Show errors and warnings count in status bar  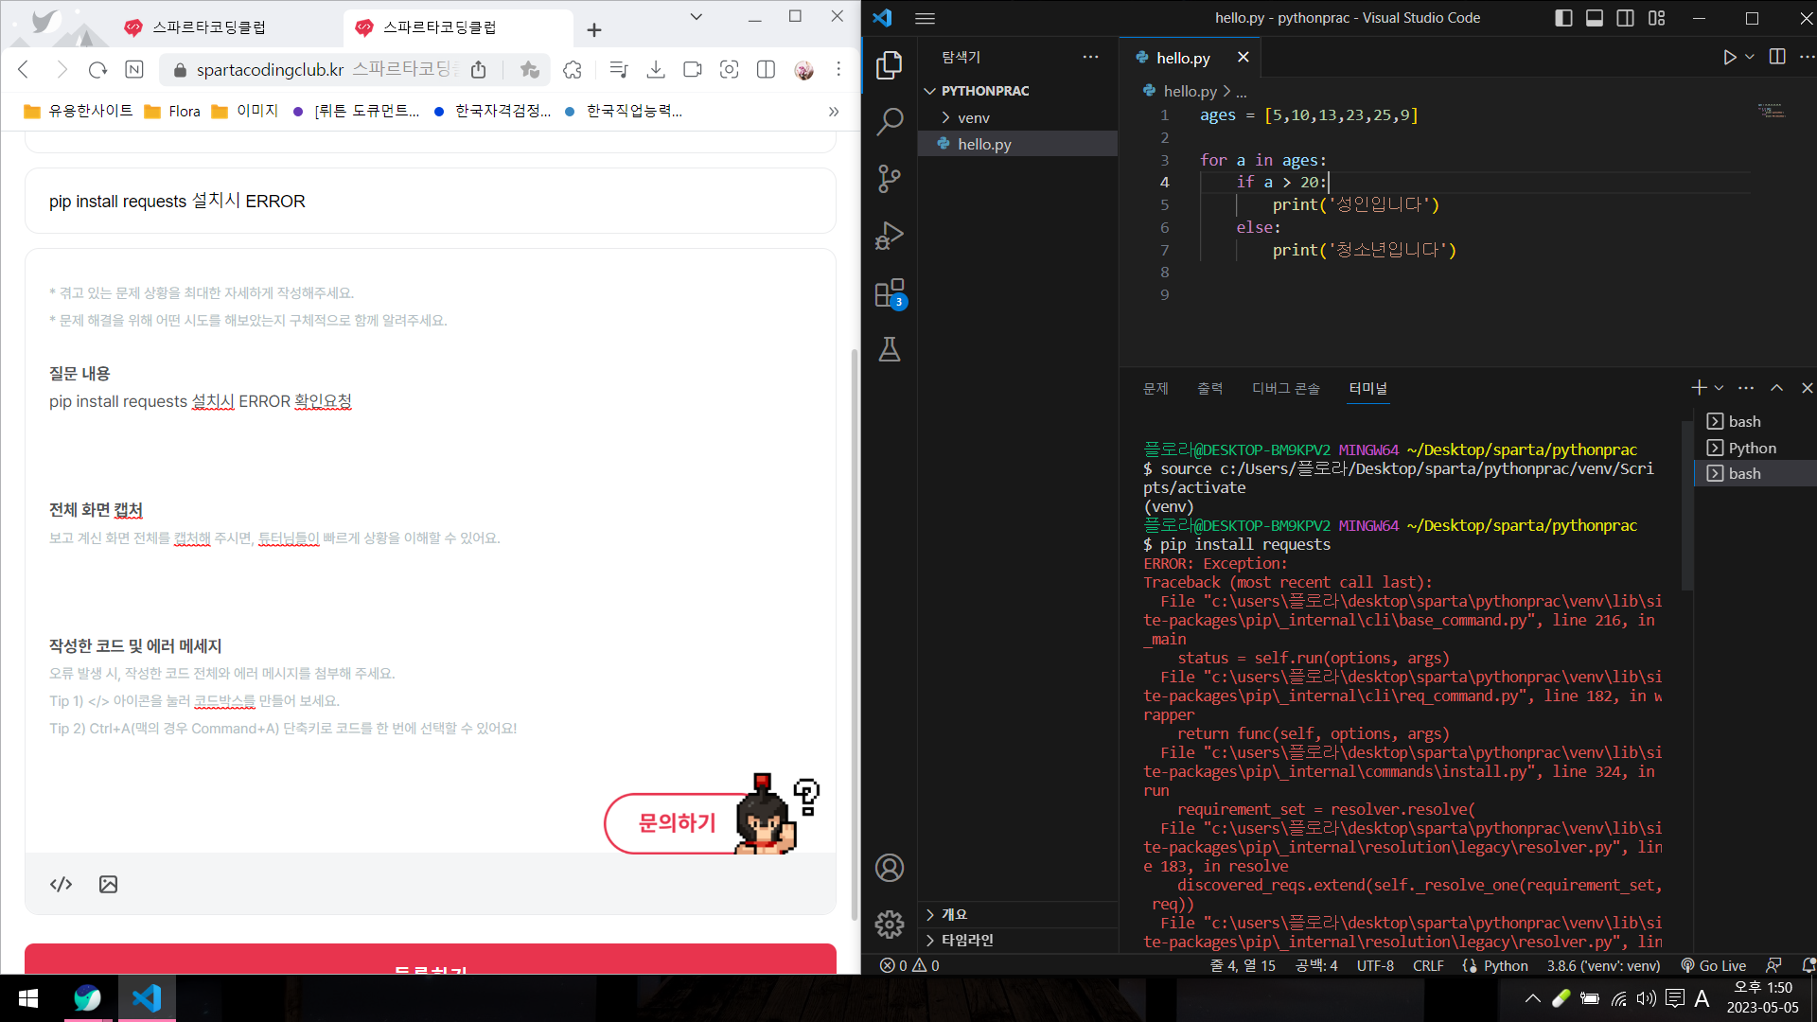click(909, 965)
